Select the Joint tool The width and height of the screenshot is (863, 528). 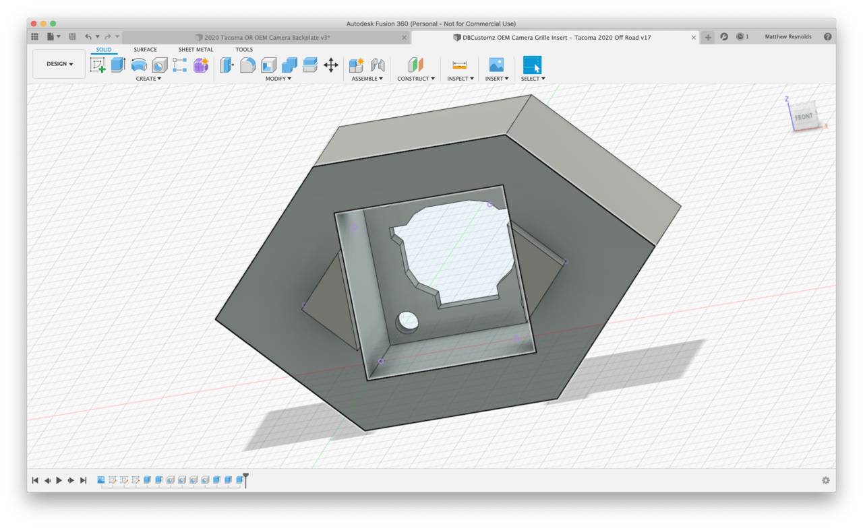(x=378, y=65)
